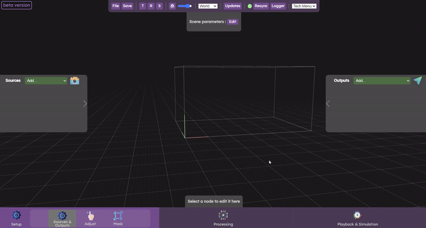Viewport: 426px width, 228px height.
Task: Adjust the blue toolbar slider
Action: 185,6
